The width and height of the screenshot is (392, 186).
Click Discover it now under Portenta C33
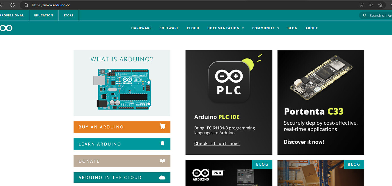point(304,142)
